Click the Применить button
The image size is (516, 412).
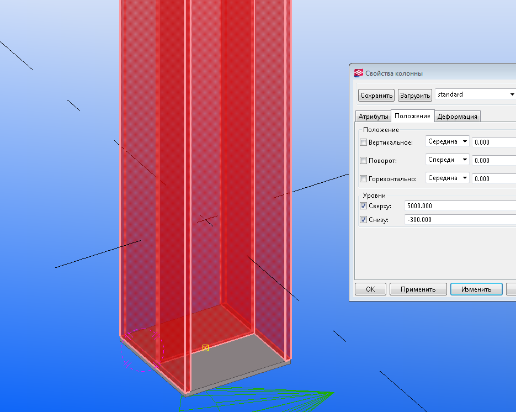point(418,289)
